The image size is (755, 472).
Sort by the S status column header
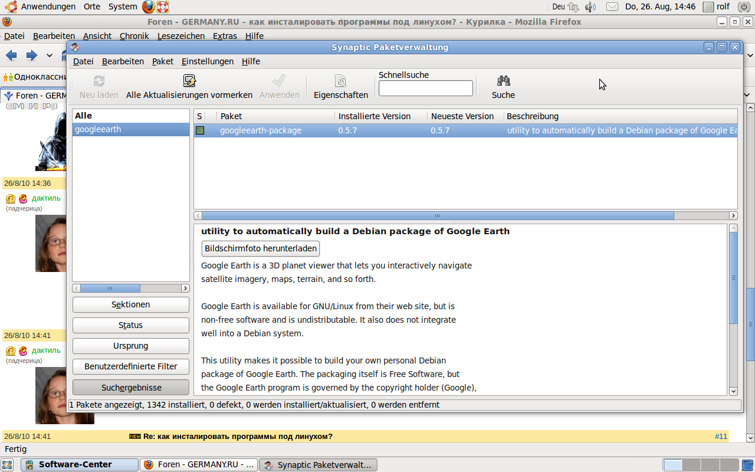199,116
